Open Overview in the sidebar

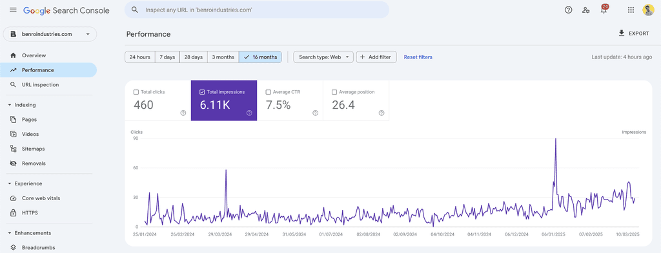point(48,55)
